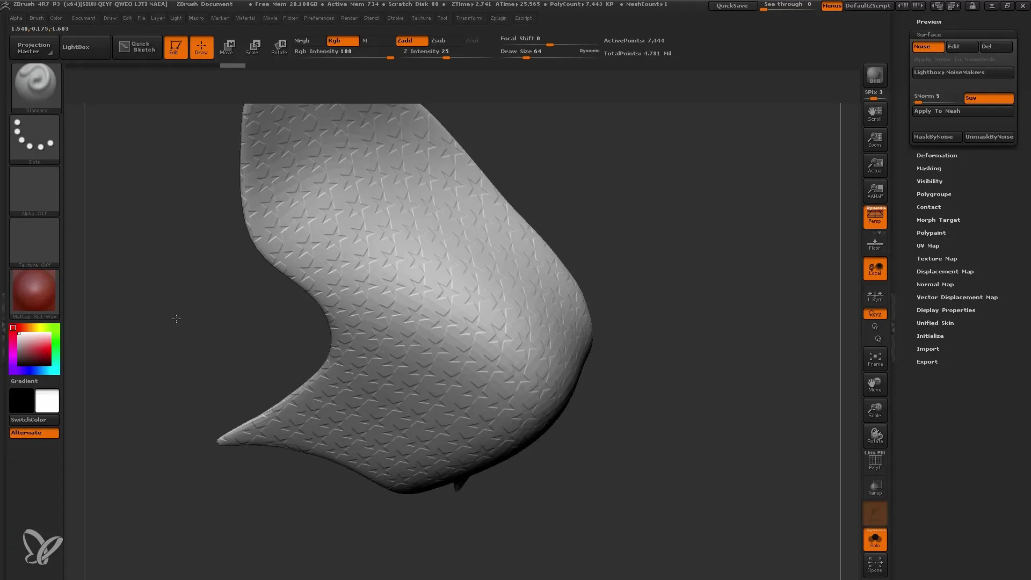Expand the Masking subpalette
This screenshot has height=580, width=1031.
tap(928, 169)
